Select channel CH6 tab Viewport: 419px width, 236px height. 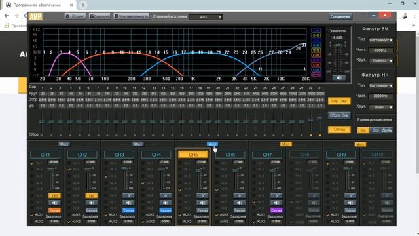click(230, 155)
